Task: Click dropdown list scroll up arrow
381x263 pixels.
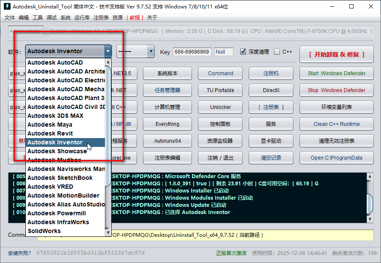Action: coord(108,62)
